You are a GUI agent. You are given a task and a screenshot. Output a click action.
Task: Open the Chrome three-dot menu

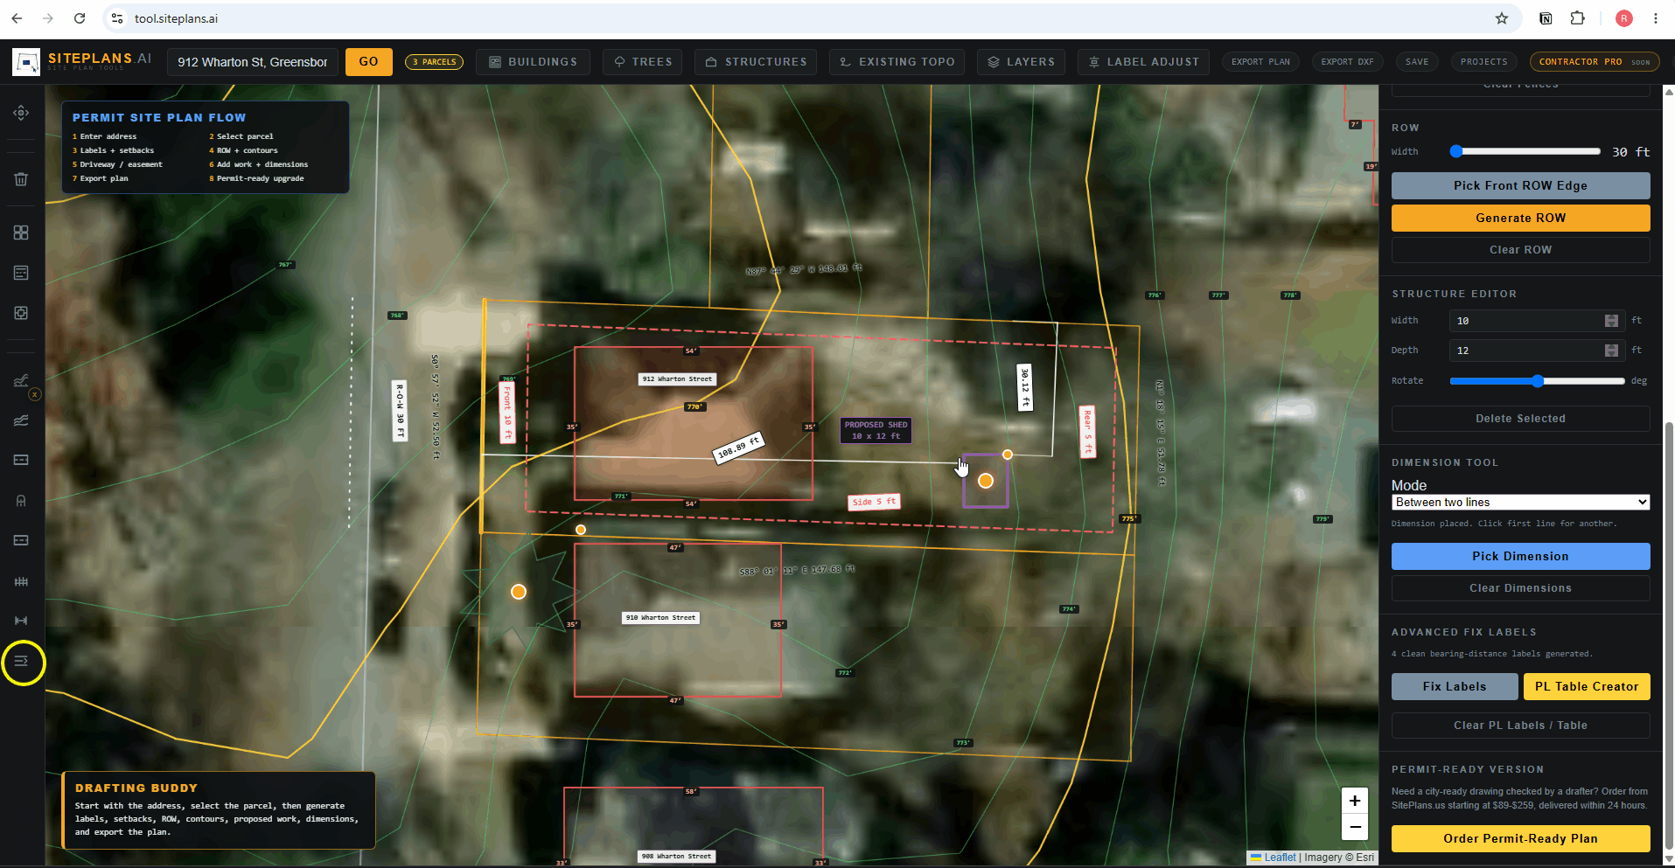coord(1656,18)
